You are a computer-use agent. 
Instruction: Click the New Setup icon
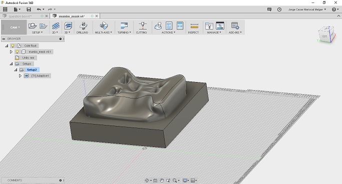pos(33,26)
